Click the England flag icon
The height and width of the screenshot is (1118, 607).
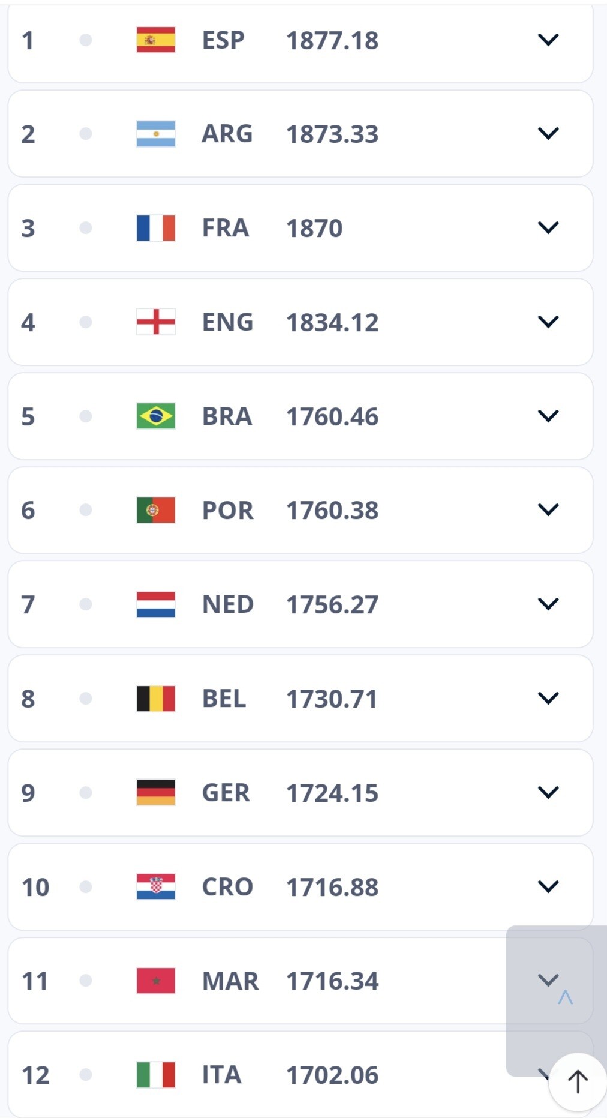pyautogui.click(x=155, y=322)
